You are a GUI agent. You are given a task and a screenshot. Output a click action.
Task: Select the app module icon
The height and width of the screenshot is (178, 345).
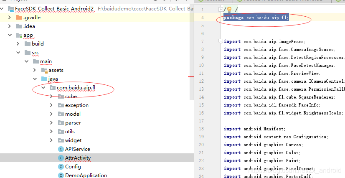tap(19, 35)
